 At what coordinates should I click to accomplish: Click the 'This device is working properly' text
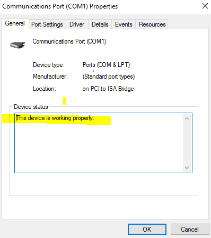pyautogui.click(x=55, y=118)
